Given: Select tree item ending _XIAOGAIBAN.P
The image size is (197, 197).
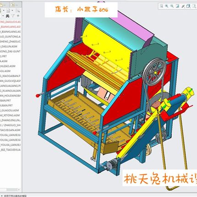Looking at the screenshot, I should tap(10, 76).
